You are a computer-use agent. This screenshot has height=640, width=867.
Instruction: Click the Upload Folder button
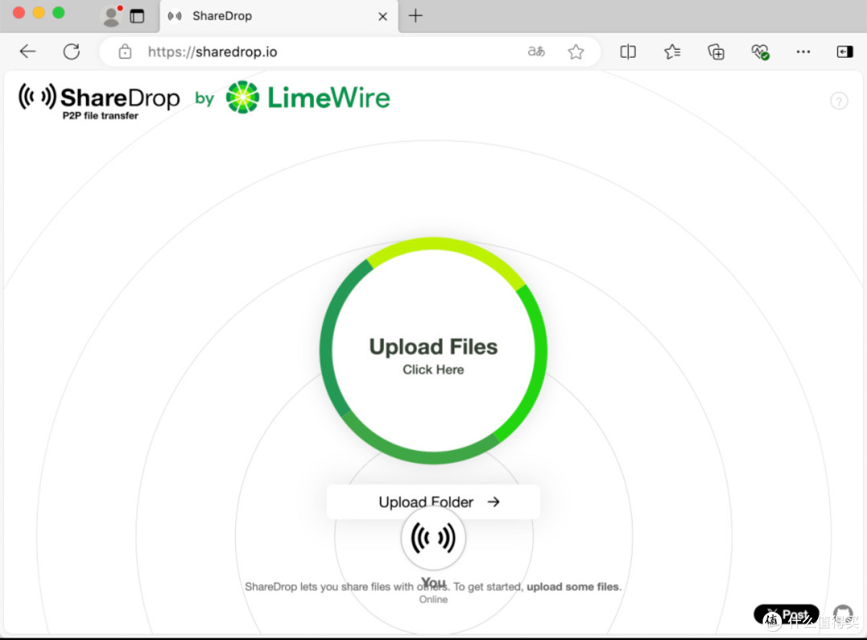[x=433, y=501]
